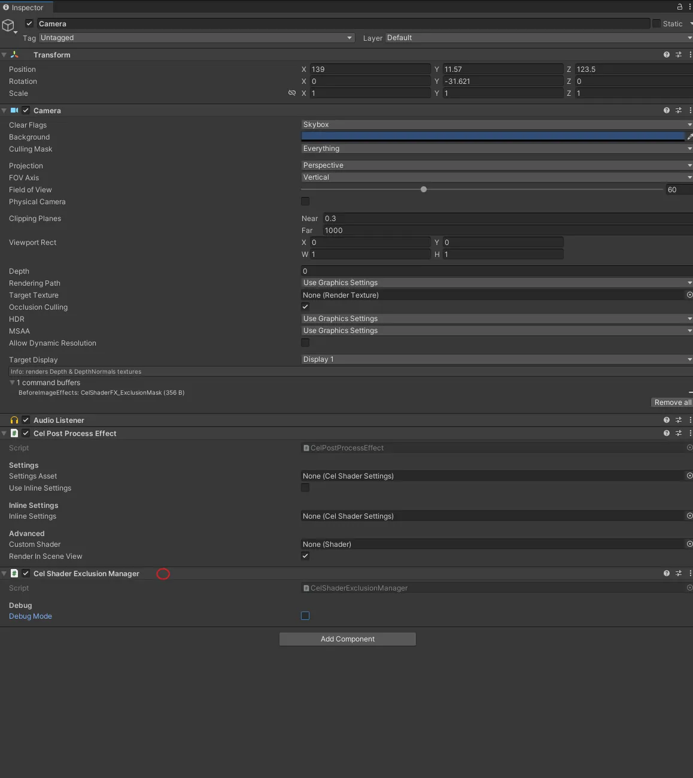Image resolution: width=693 pixels, height=778 pixels.
Task: Enable the Physical Camera checkbox
Action: (305, 202)
